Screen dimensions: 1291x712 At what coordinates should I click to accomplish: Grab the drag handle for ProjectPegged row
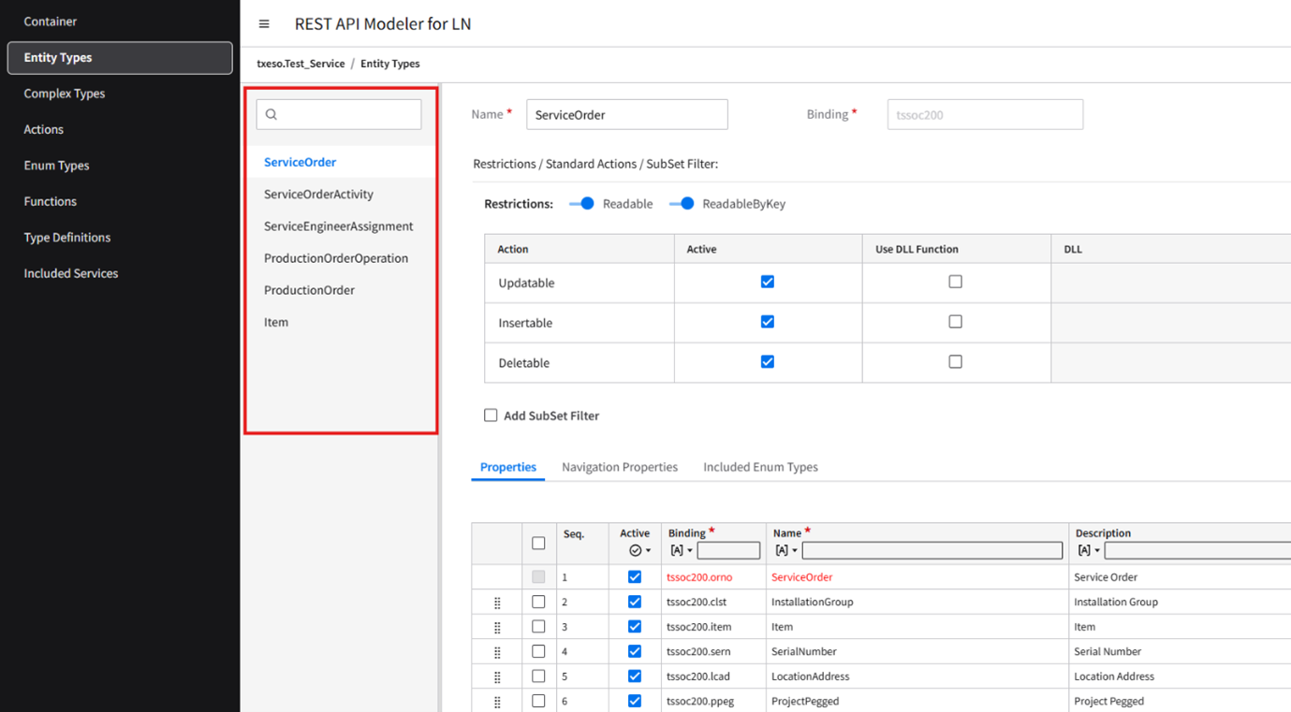[497, 702]
